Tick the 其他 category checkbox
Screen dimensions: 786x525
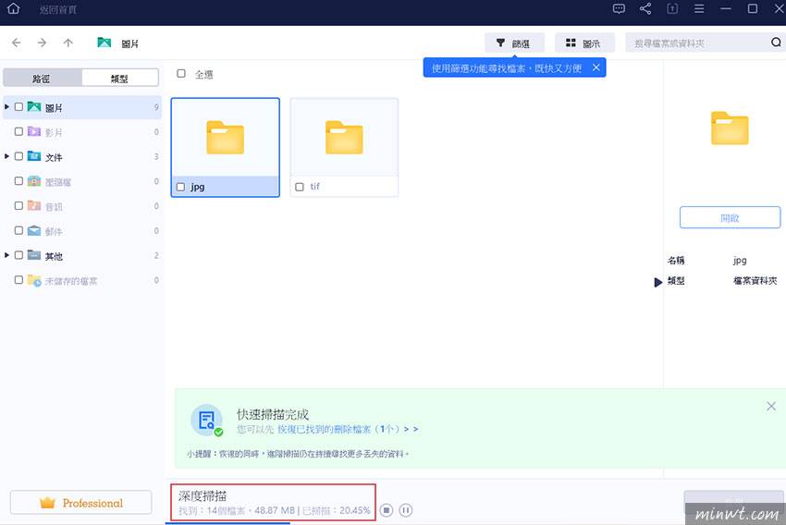tap(18, 255)
